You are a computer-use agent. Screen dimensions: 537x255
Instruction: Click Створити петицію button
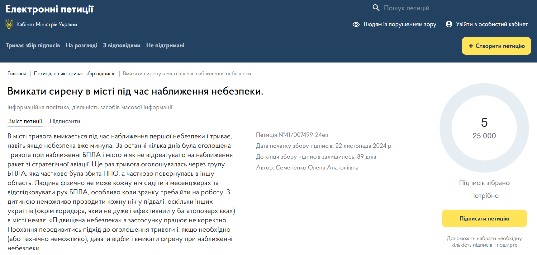click(497, 46)
